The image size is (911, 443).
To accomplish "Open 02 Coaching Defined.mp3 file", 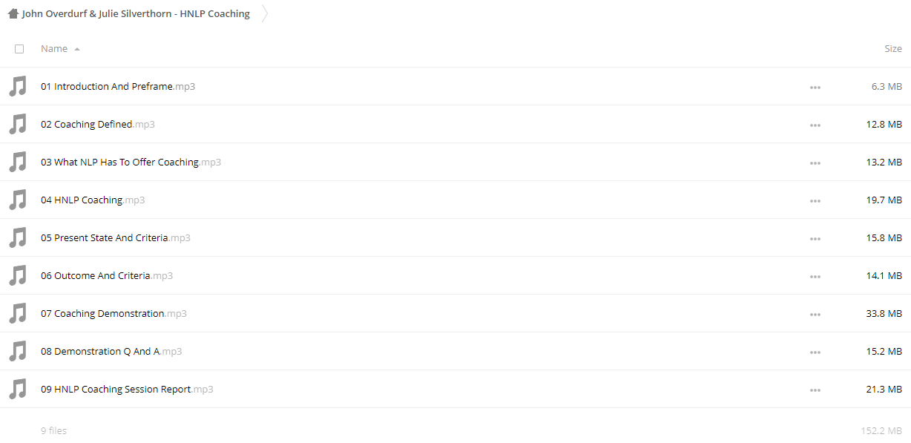I will point(98,124).
